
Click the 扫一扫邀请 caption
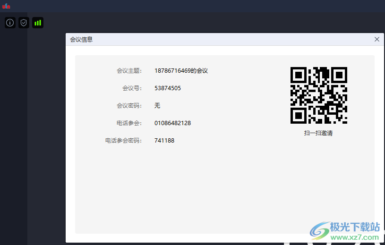[x=318, y=133]
